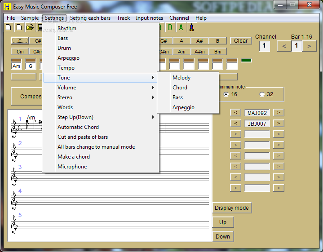Image resolution: width=323 pixels, height=252 pixels.
Task: Choose Chord in Tone submenu
Action: tap(188, 87)
